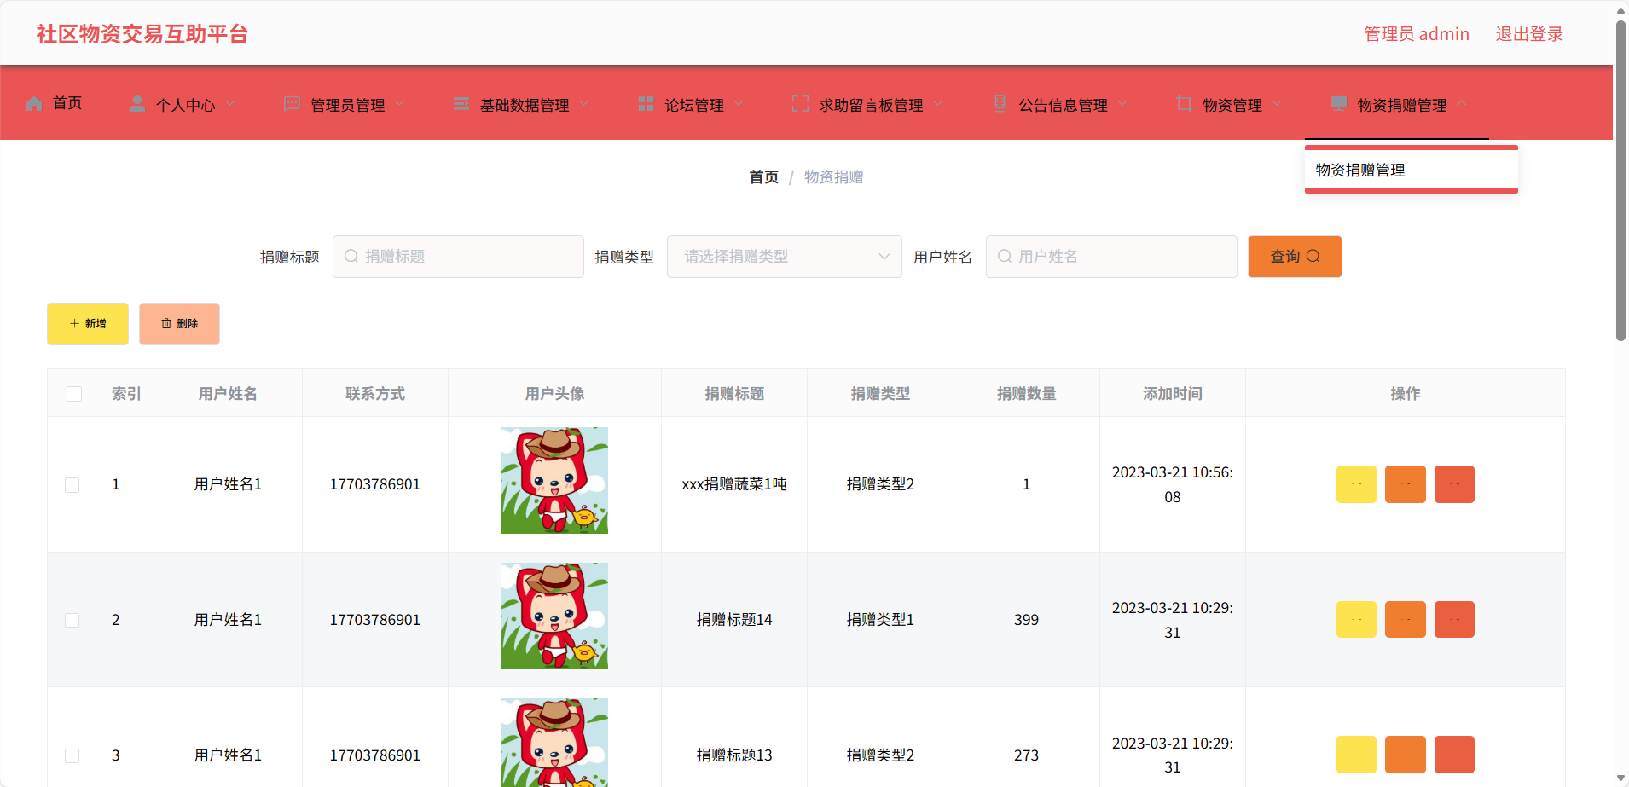This screenshot has height=787, width=1629.
Task: Click red action button in row 1
Action: coord(1454,484)
